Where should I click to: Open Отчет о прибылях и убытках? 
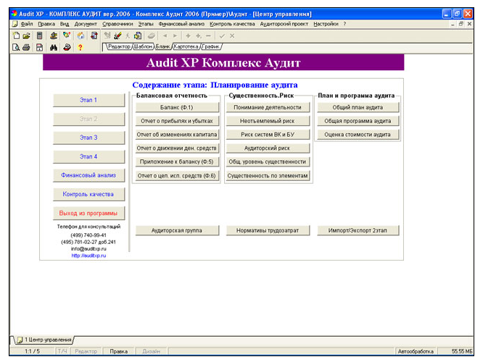point(177,121)
